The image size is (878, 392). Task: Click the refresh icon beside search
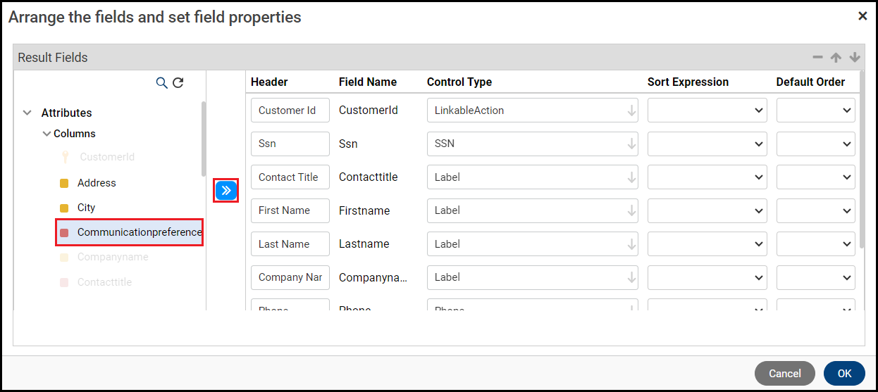tap(178, 83)
